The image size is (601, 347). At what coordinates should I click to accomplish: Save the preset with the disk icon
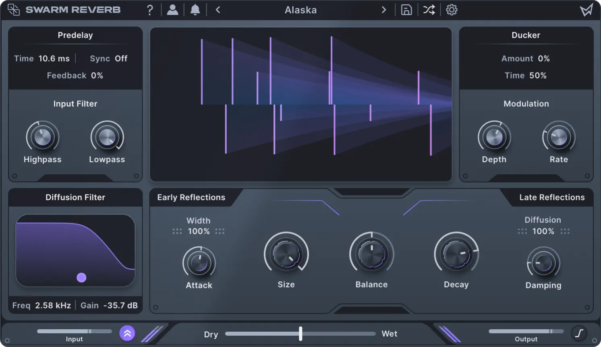406,10
